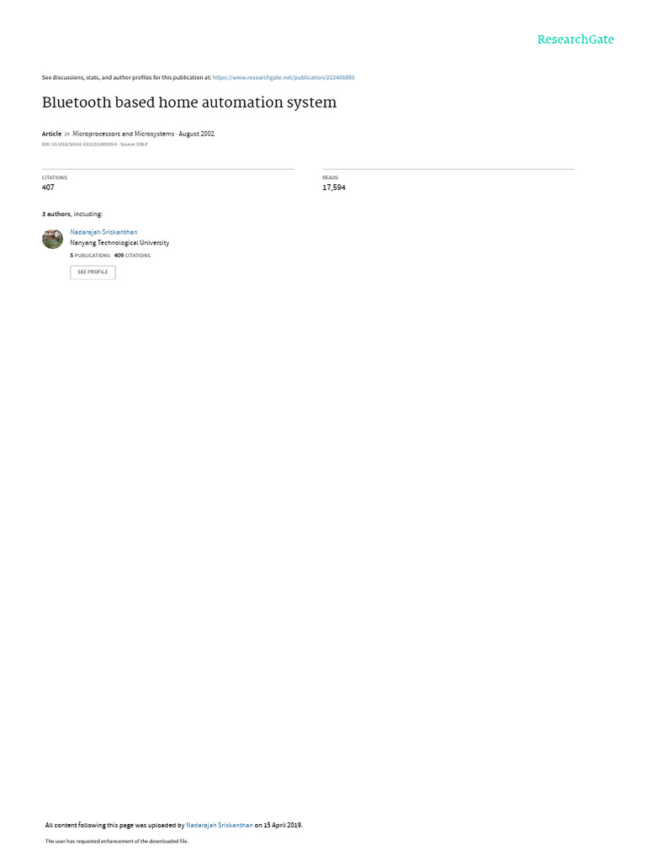This screenshot has height=861, width=646.
Task: Open Nadarajah Sriskanthan's profile picture
Action: [x=53, y=239]
